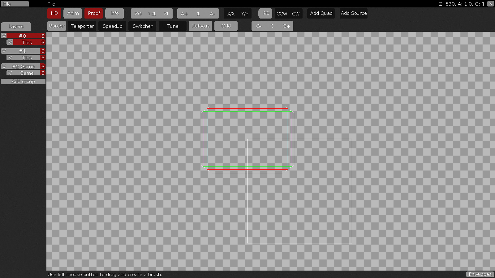Viewport: 495px width, 278px height.
Task: Enable Anim preview mode
Action: [72, 13]
